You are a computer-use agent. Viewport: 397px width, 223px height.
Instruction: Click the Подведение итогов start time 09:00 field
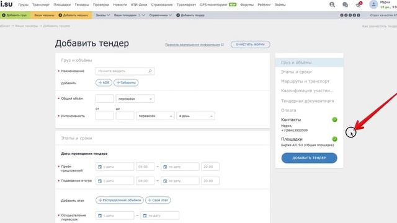pyautogui.click(x=145, y=181)
